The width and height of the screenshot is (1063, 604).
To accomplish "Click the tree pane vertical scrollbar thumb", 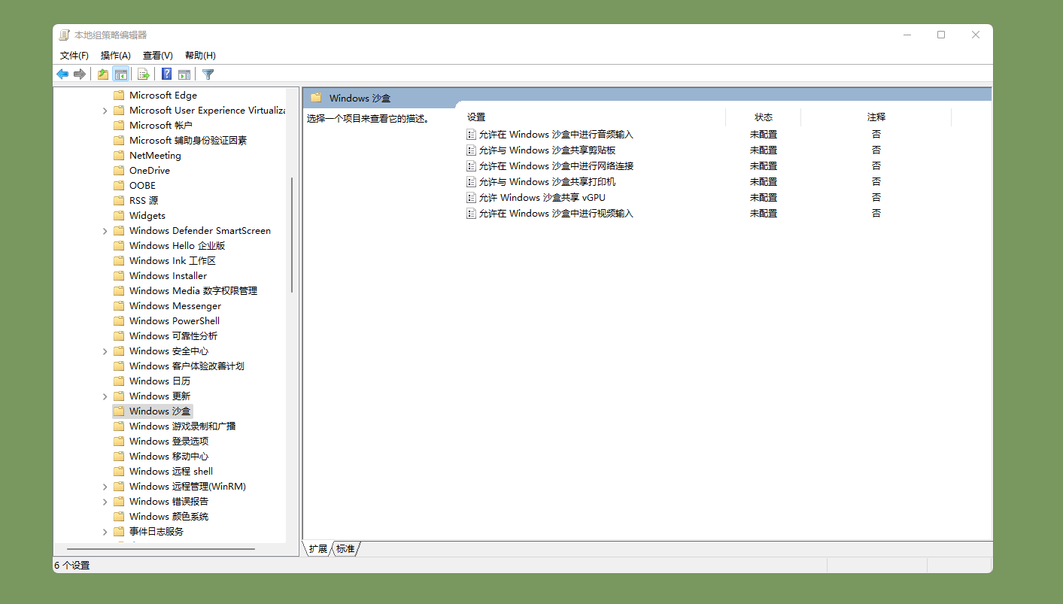I will click(291, 235).
